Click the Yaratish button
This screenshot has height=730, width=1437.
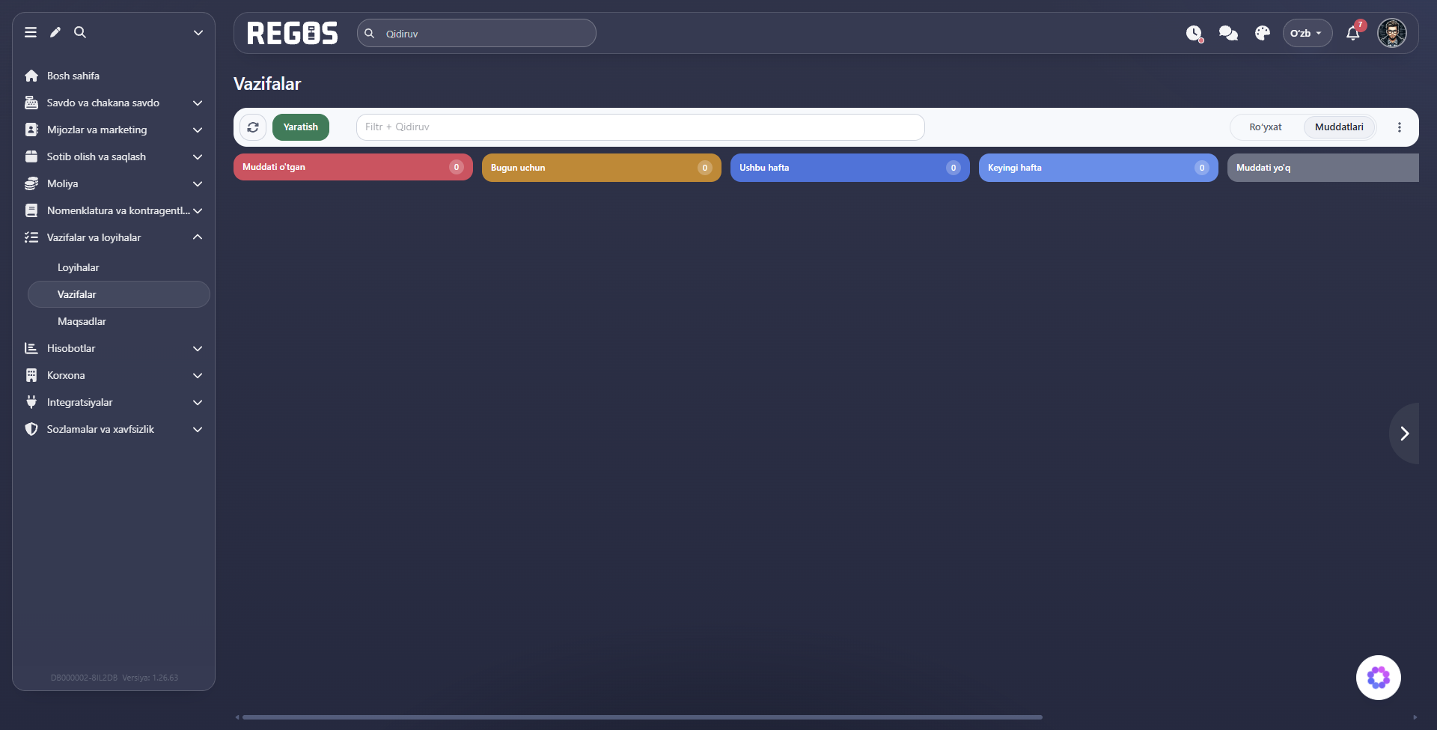pyautogui.click(x=301, y=127)
